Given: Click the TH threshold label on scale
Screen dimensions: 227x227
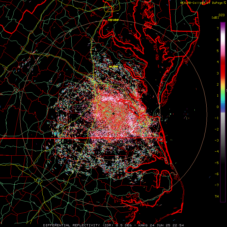Looking at the screenshot, I should 217,196.
